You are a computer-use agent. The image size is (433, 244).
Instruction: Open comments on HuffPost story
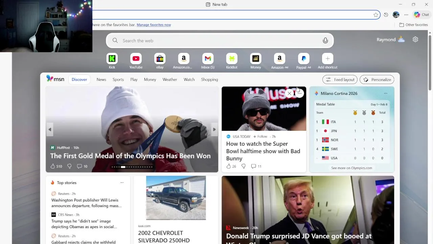82,166
